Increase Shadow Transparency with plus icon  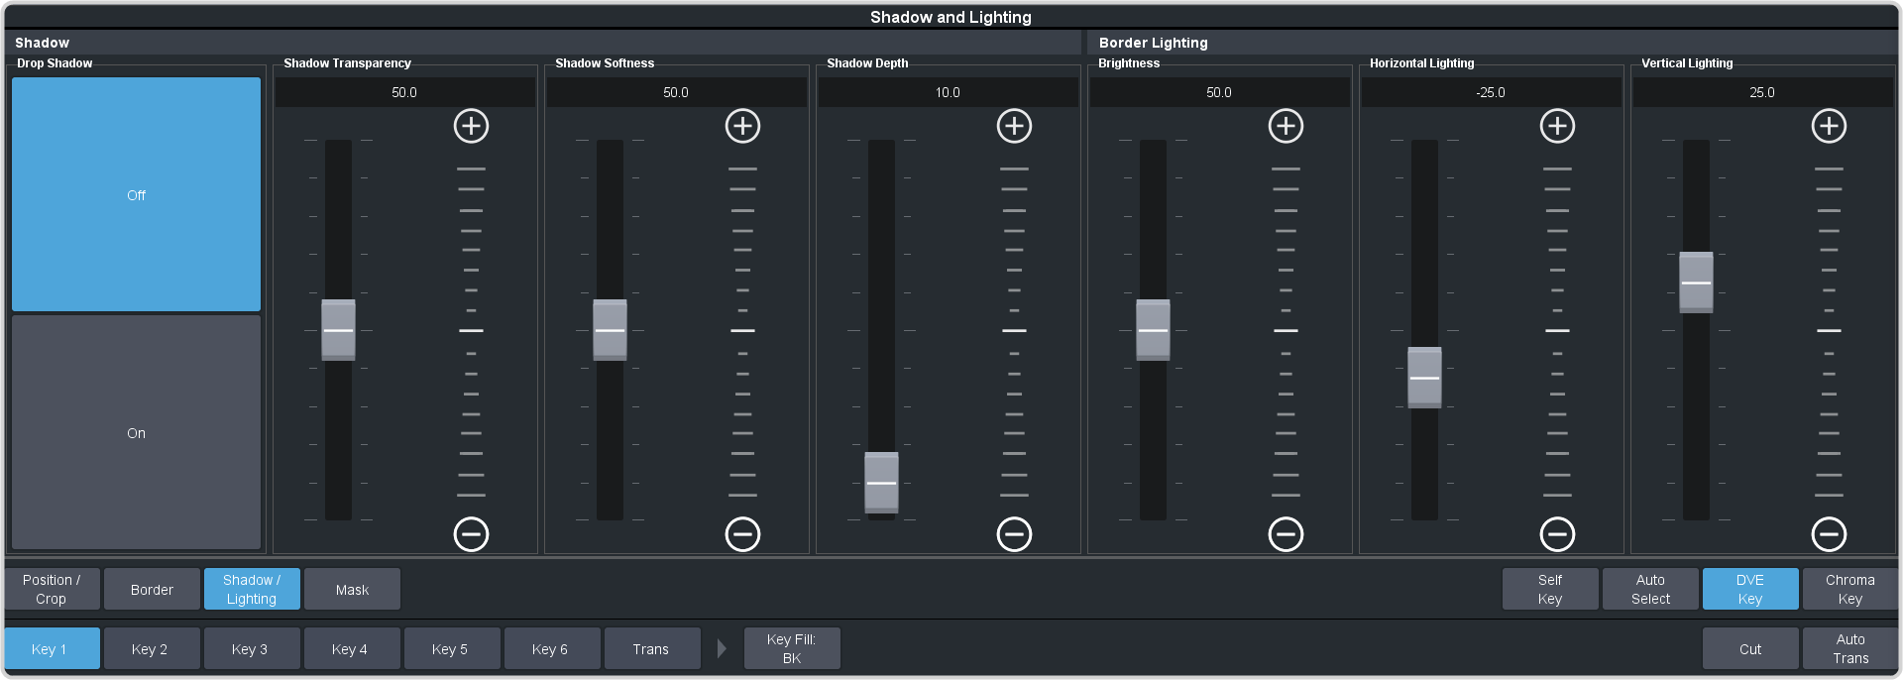[x=471, y=126]
